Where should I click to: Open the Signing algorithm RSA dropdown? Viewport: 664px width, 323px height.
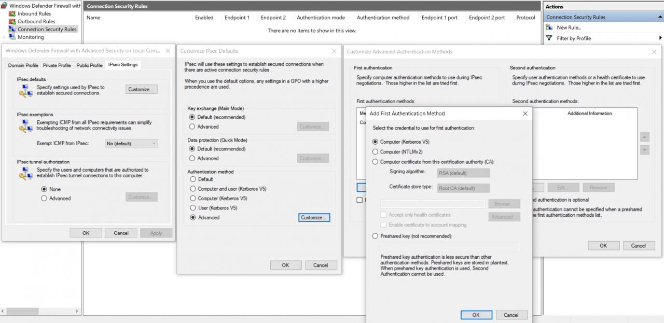pos(464,173)
